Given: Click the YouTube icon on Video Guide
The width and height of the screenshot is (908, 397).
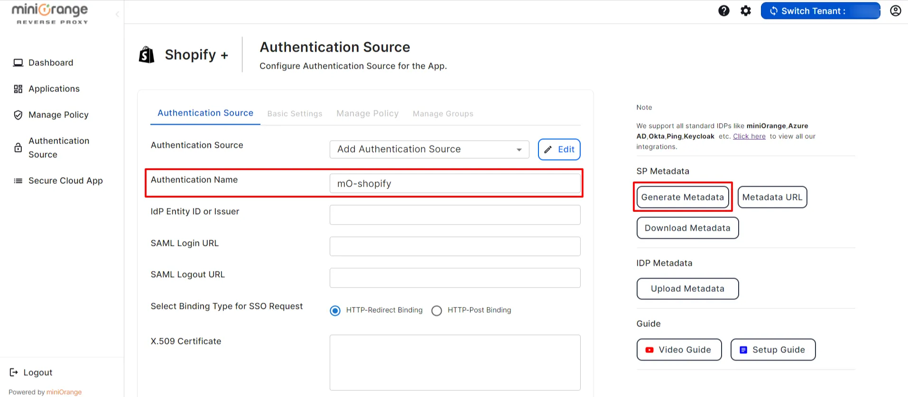Looking at the screenshot, I should [649, 350].
